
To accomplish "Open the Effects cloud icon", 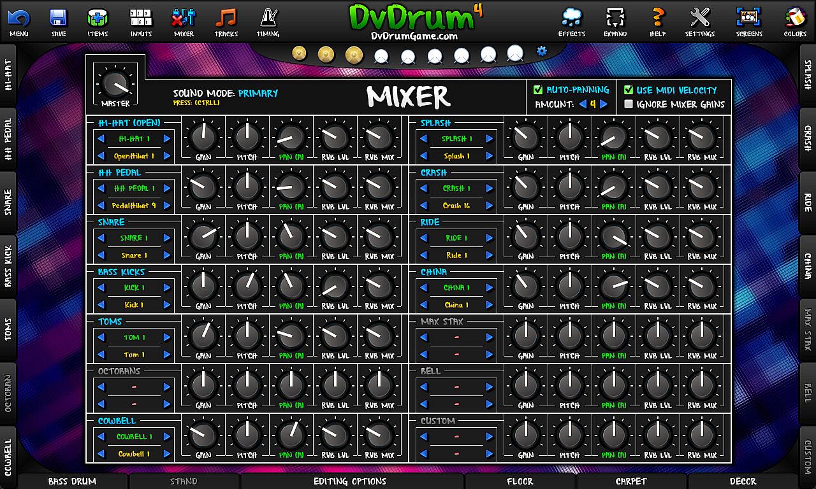I will tap(571, 22).
